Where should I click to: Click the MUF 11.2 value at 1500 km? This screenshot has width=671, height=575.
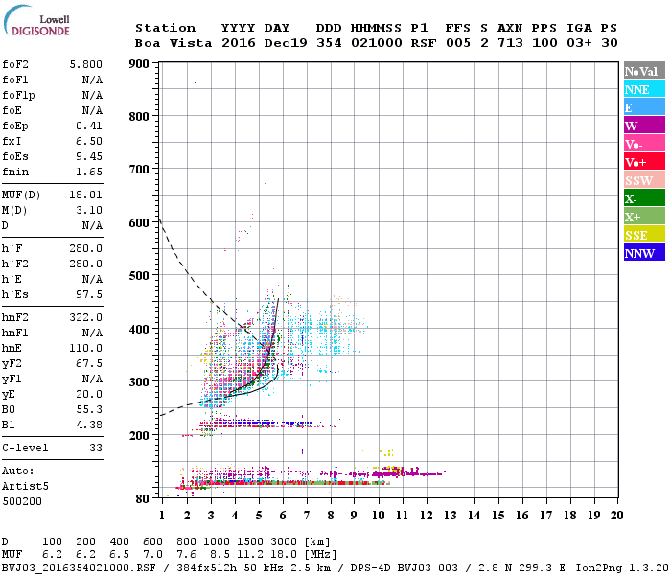pyautogui.click(x=250, y=555)
